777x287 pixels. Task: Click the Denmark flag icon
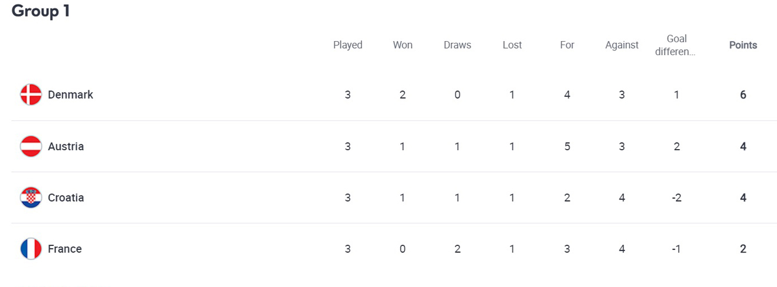tap(31, 94)
